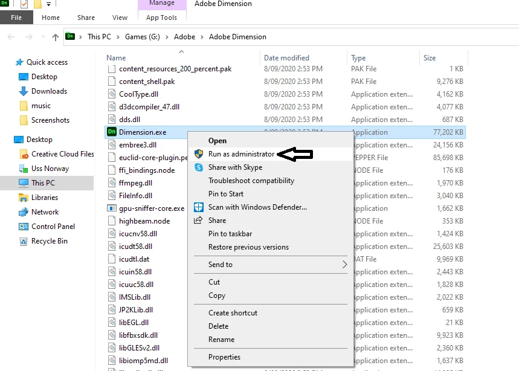Click the Network icon in sidebar

click(x=24, y=212)
